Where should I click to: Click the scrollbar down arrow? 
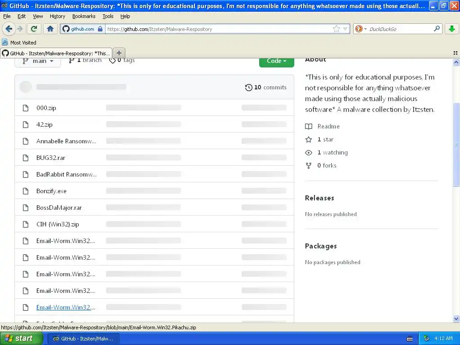(x=456, y=318)
